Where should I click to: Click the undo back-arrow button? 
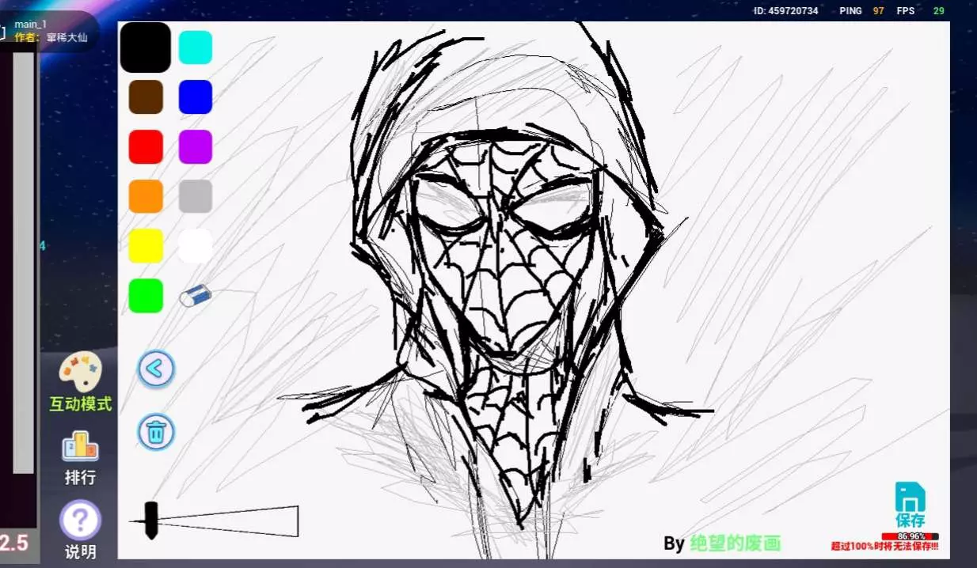tap(156, 369)
